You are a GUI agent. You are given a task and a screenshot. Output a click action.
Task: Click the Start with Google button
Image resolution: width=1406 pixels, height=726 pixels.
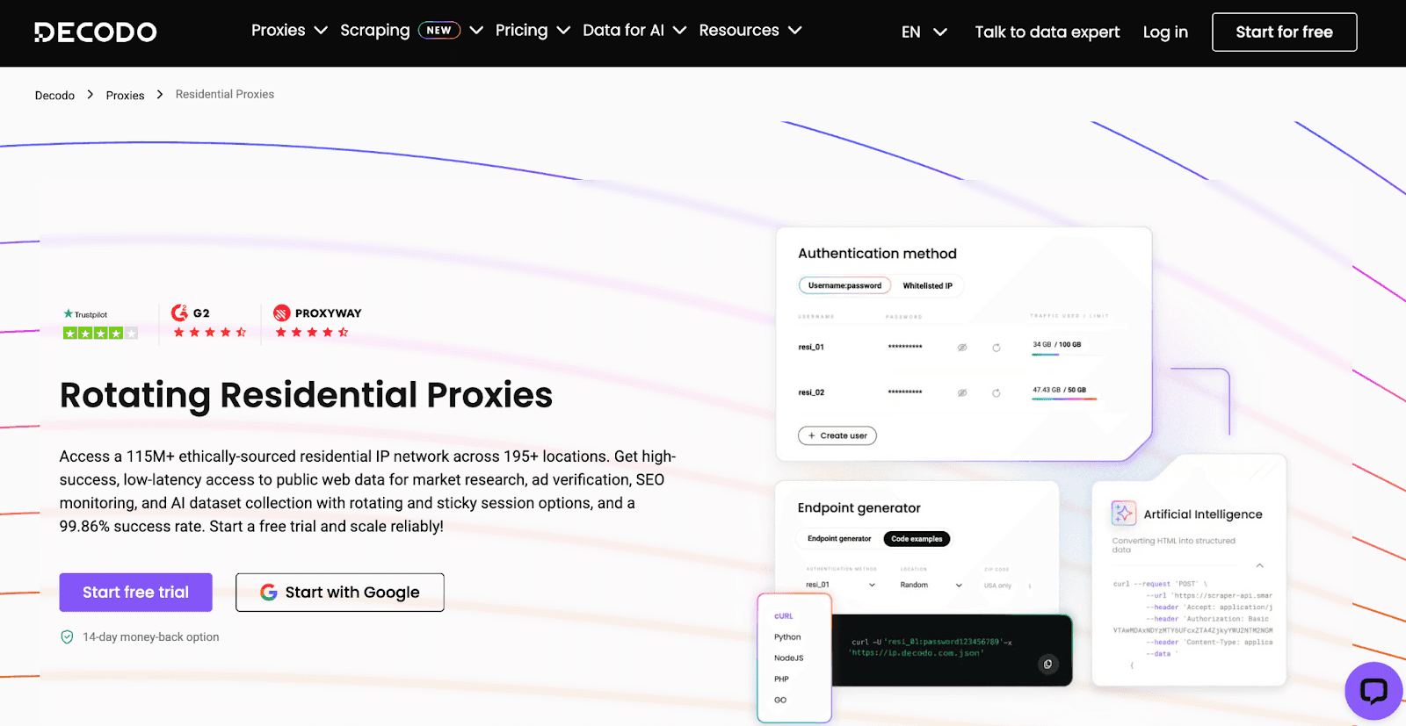(x=340, y=593)
